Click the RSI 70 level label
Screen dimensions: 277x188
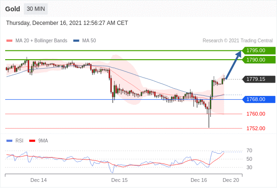coord(249,151)
